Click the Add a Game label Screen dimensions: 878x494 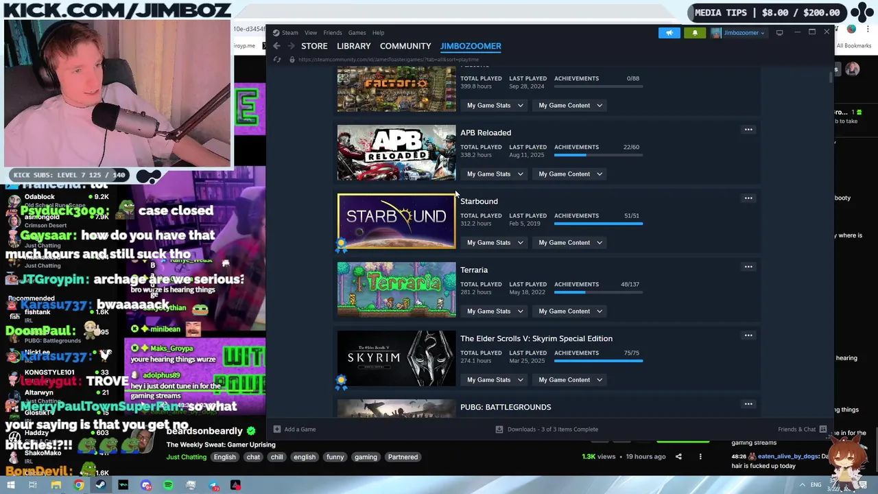click(x=300, y=430)
